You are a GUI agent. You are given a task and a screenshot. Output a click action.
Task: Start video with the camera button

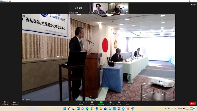pyautogui.click(x=14, y=103)
